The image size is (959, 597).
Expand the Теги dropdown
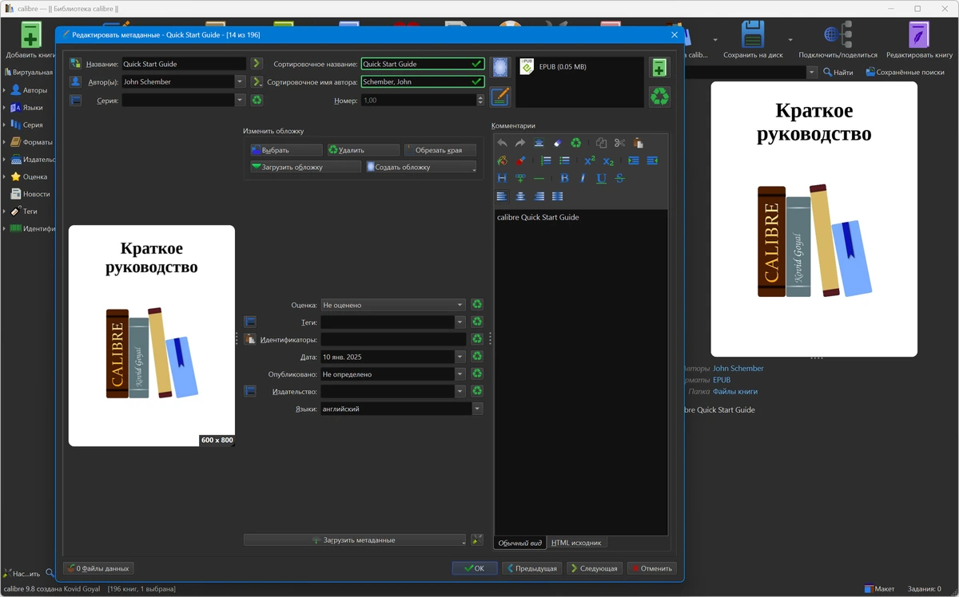460,322
